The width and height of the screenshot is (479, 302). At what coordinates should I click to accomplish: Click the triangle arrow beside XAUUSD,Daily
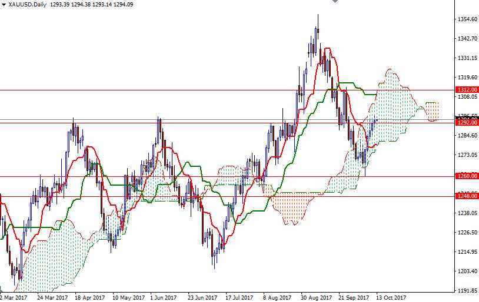pyautogui.click(x=4, y=5)
